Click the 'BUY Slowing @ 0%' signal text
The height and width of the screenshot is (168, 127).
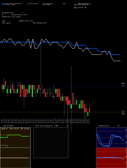40,23
